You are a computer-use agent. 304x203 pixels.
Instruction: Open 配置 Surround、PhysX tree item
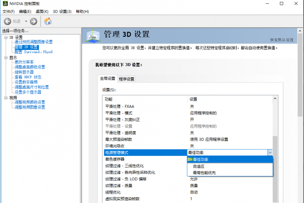[34, 52]
